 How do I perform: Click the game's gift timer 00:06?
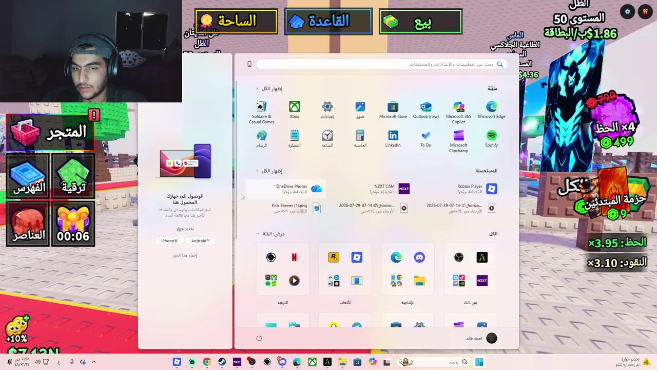[x=72, y=224]
